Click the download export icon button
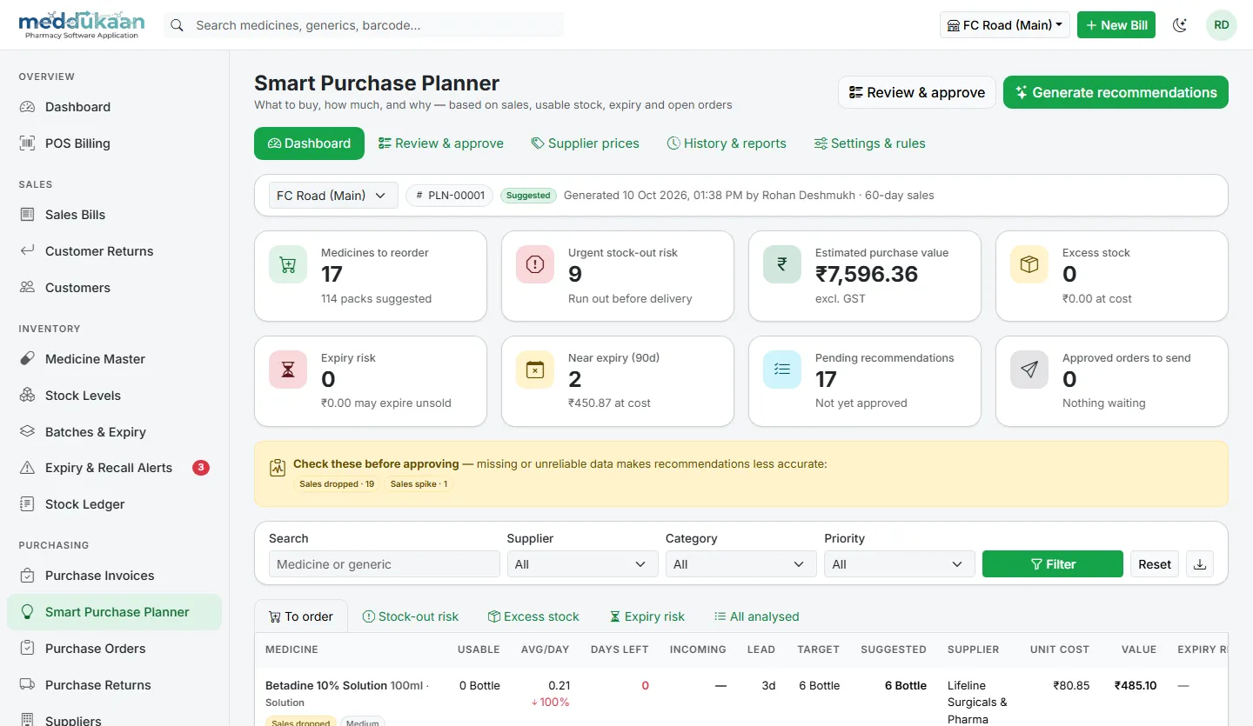Viewport: 1253px width, 726px height. (x=1200, y=564)
